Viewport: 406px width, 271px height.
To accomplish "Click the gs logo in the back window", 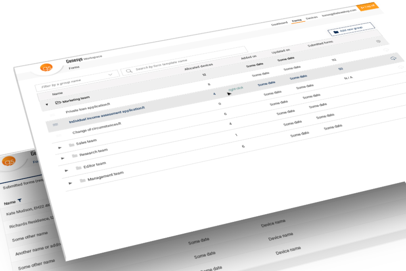I will click(x=9, y=161).
